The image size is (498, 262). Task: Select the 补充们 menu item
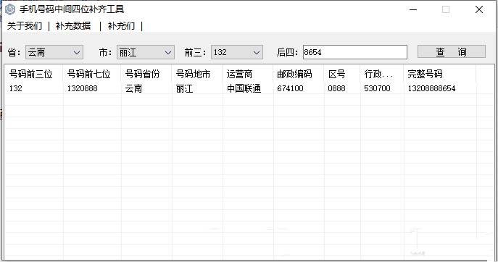tap(121, 25)
